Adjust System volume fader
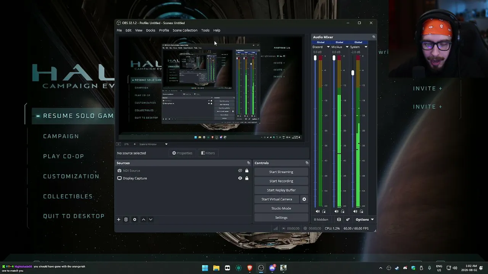The height and width of the screenshot is (274, 488). (353, 72)
